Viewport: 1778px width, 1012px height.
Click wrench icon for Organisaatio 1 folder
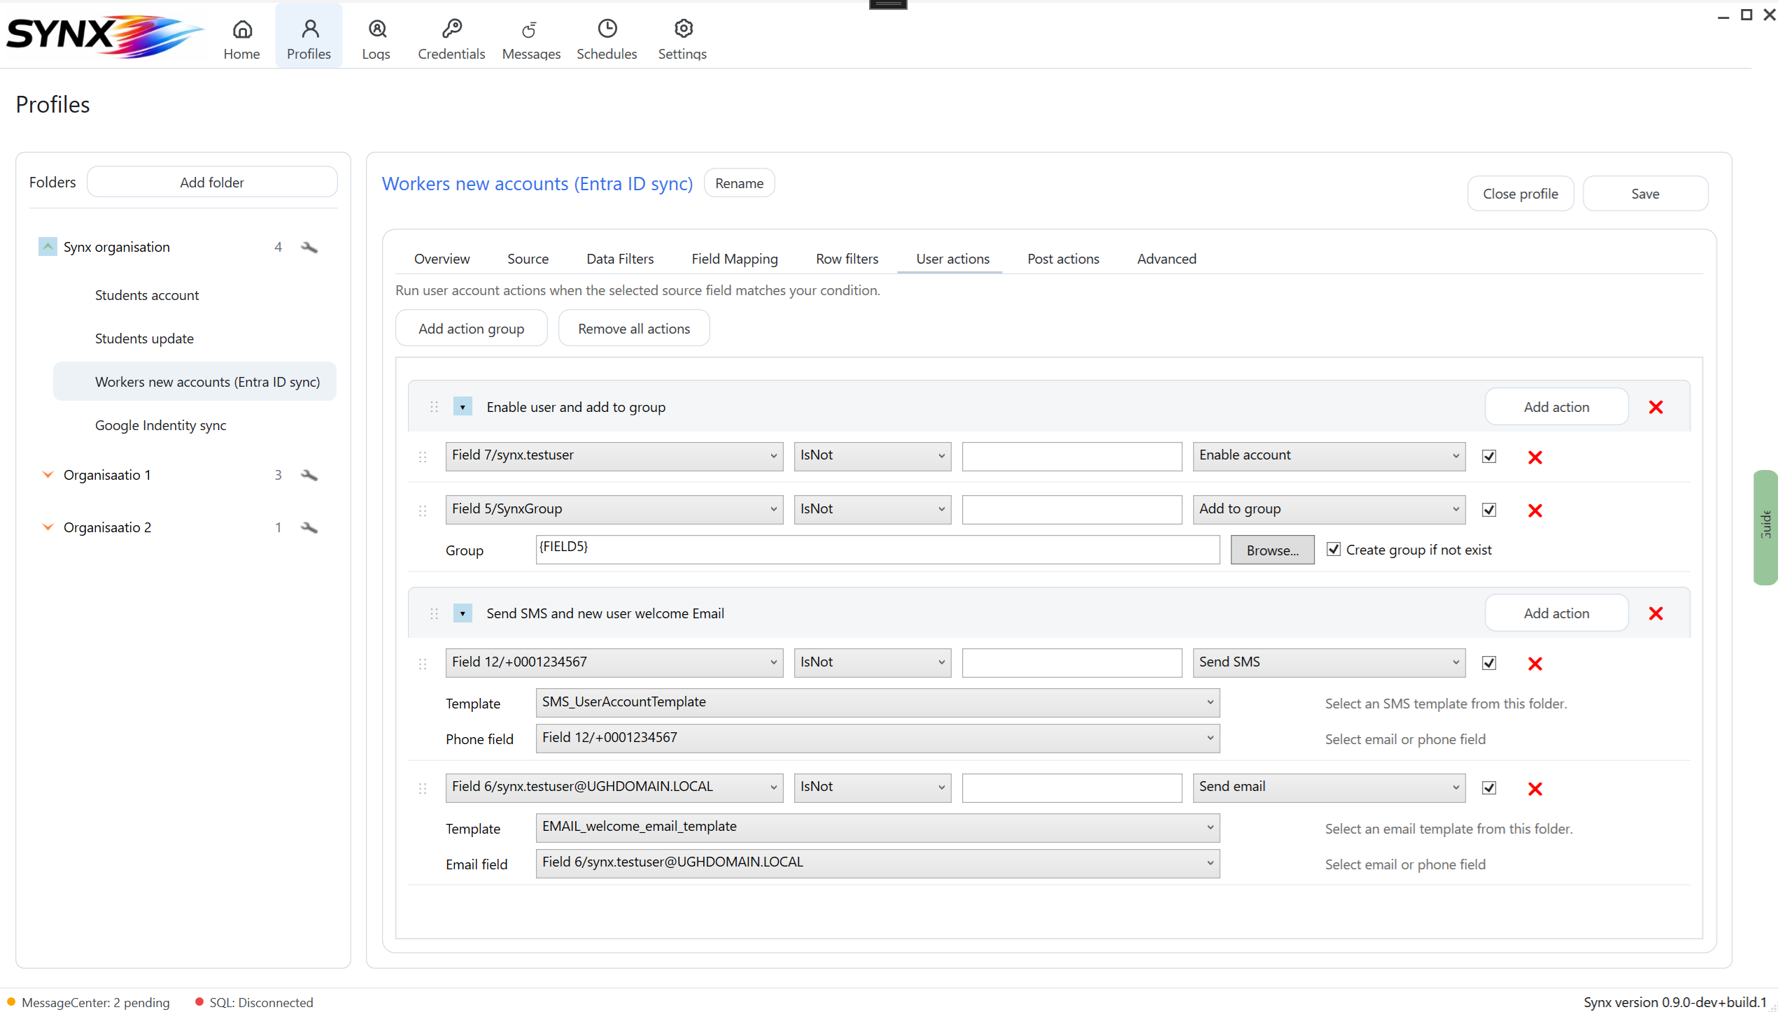point(309,475)
